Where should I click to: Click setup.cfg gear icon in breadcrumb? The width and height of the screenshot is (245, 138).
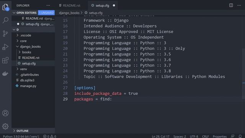point(86,13)
